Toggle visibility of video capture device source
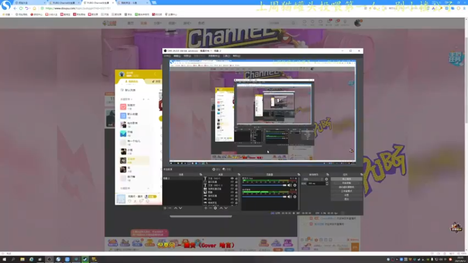The image size is (468, 263). (232, 189)
